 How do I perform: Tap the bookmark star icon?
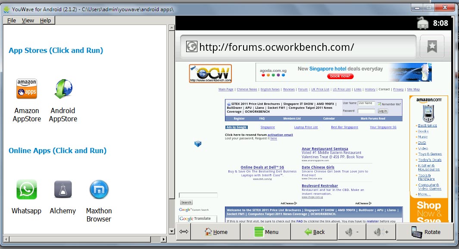pyautogui.click(x=432, y=46)
